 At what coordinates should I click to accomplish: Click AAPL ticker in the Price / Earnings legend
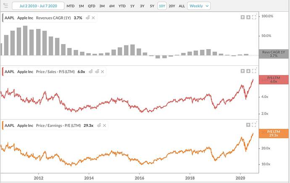coord(9,125)
